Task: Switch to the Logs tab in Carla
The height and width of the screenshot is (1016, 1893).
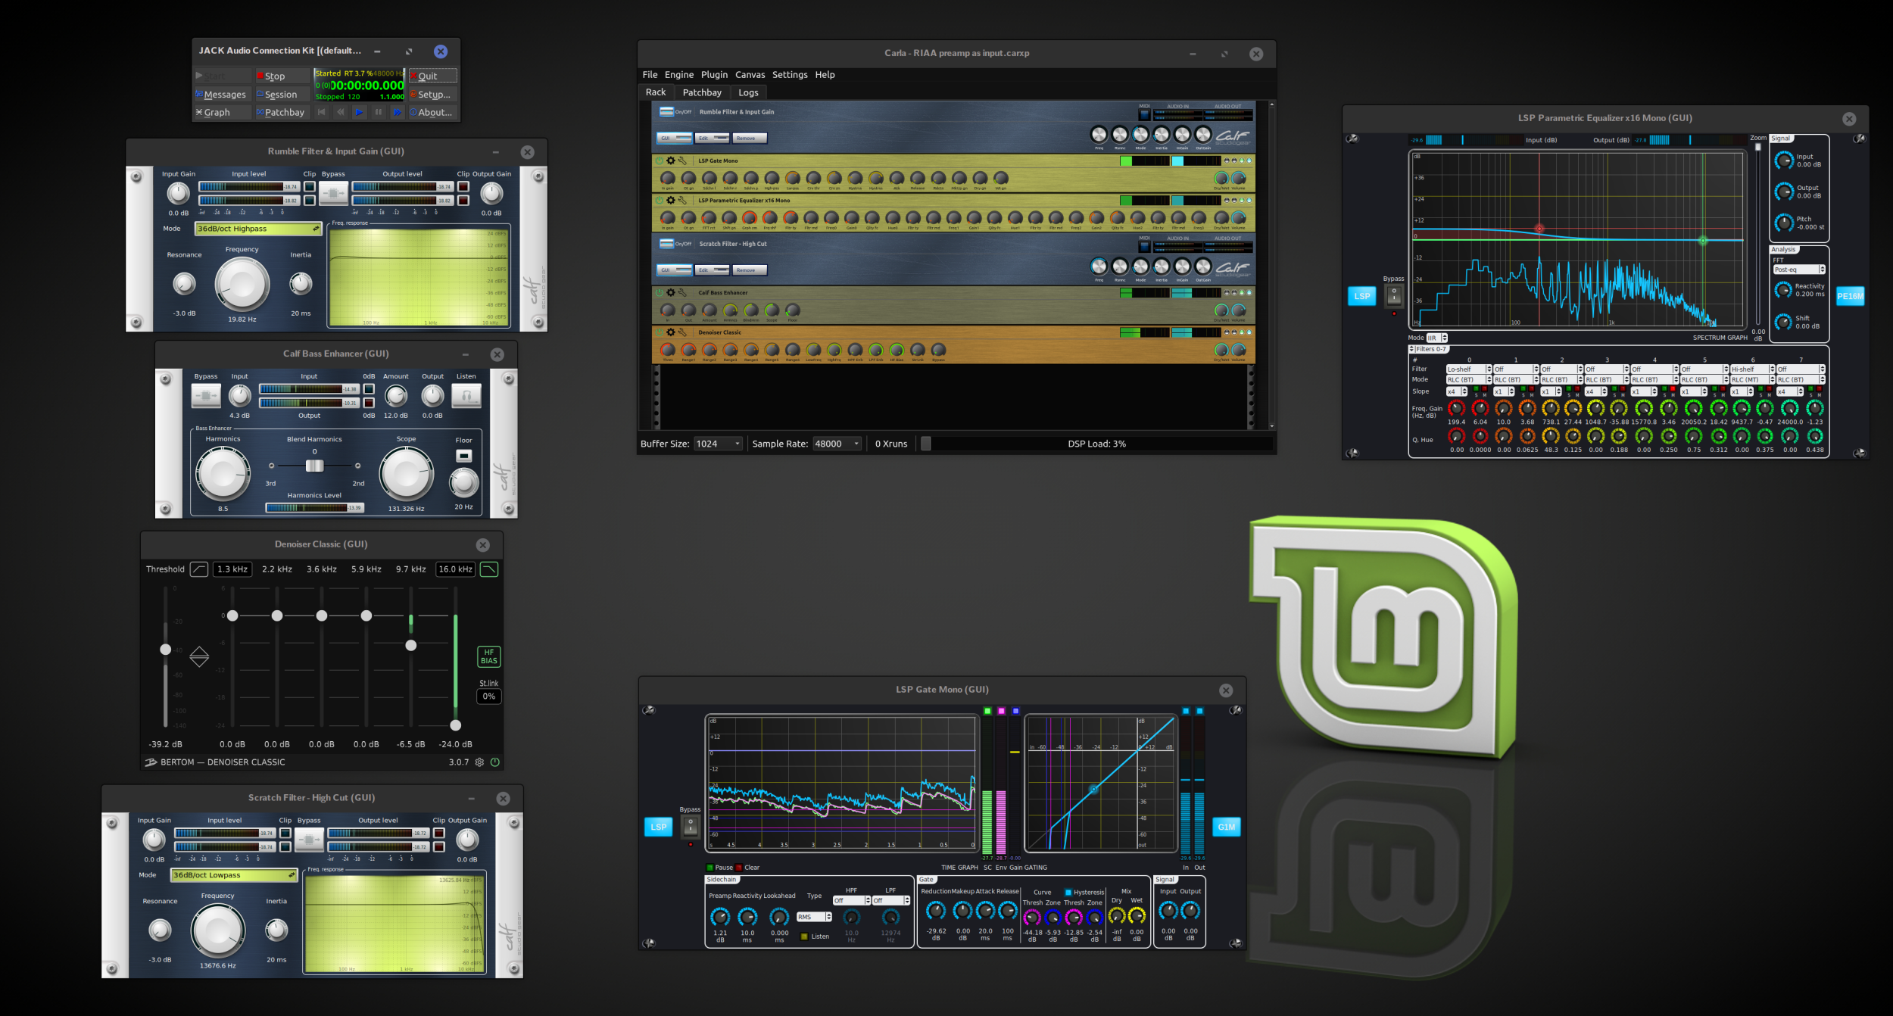Action: (x=748, y=92)
